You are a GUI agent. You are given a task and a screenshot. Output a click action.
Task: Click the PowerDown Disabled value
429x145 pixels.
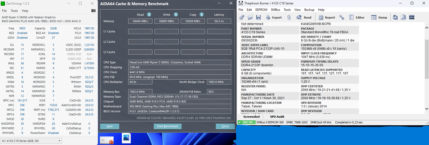pos(53,133)
